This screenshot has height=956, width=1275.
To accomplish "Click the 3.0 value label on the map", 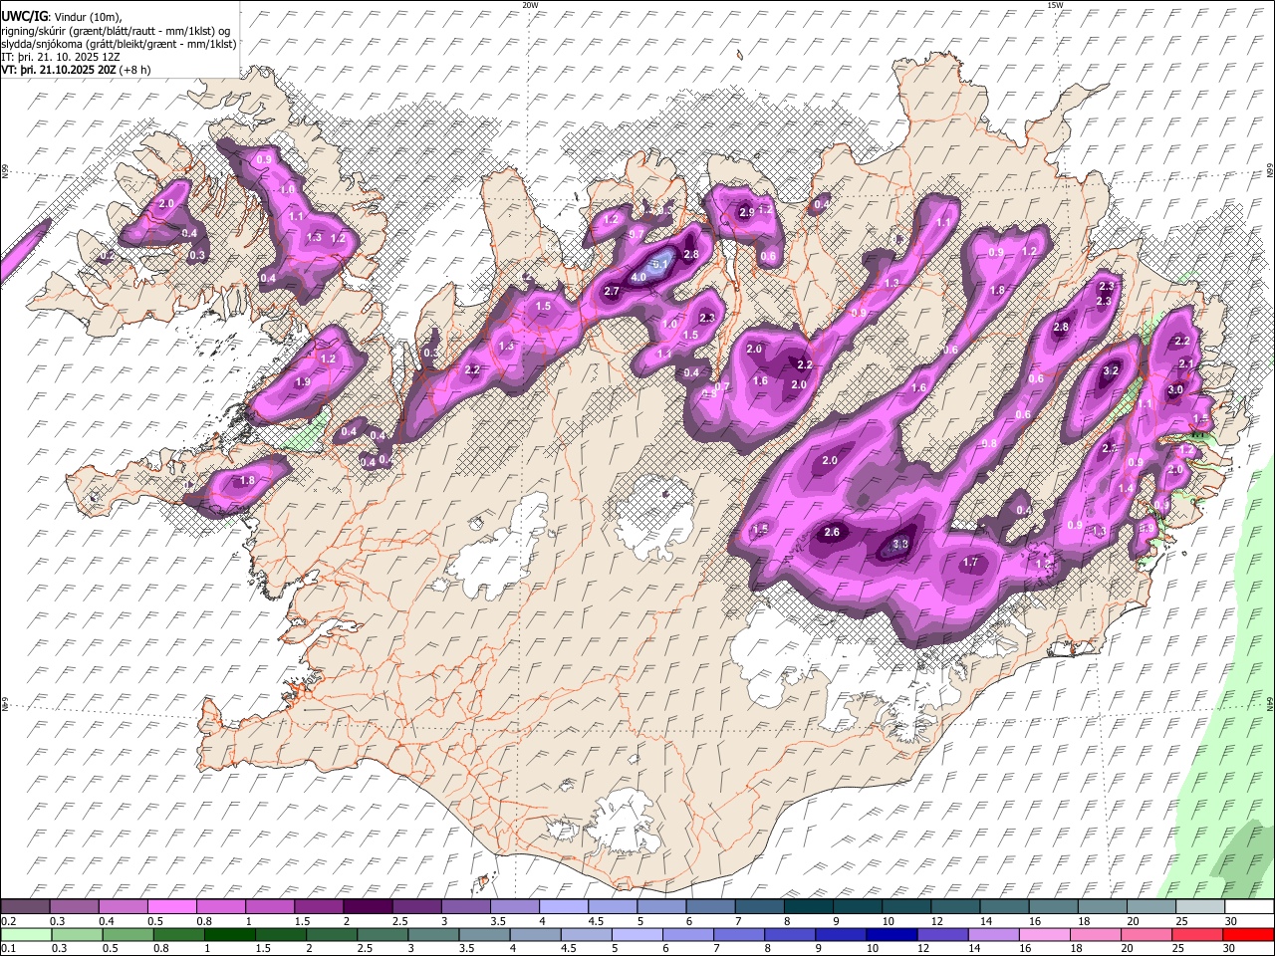I will 1175,390.
